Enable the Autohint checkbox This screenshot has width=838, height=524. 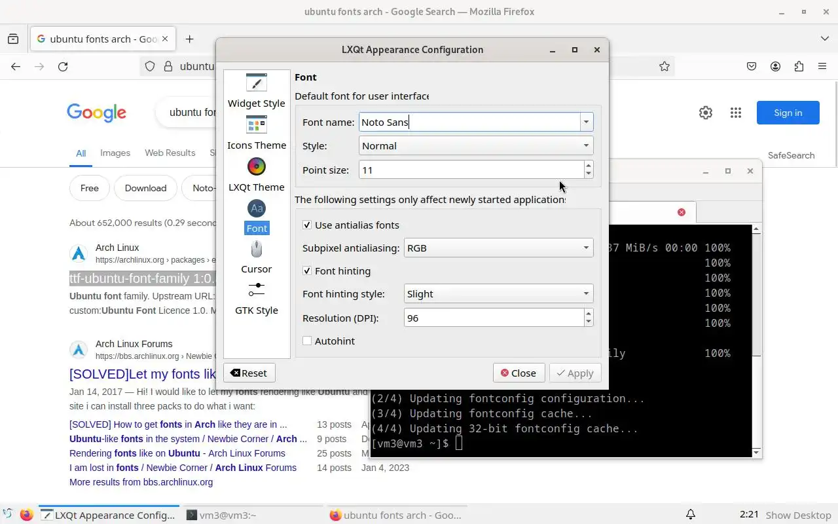307,341
